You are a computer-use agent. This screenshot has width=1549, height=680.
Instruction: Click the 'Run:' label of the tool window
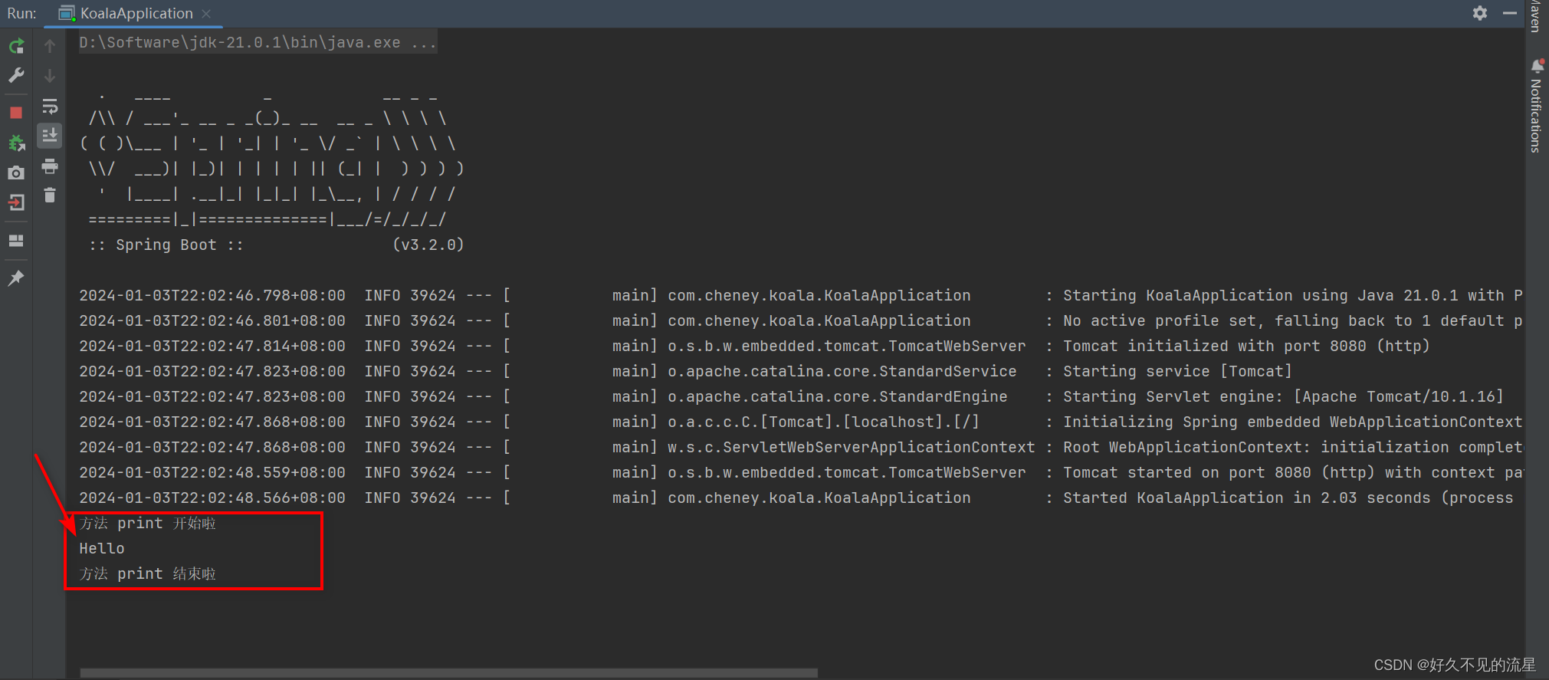pyautogui.click(x=21, y=13)
